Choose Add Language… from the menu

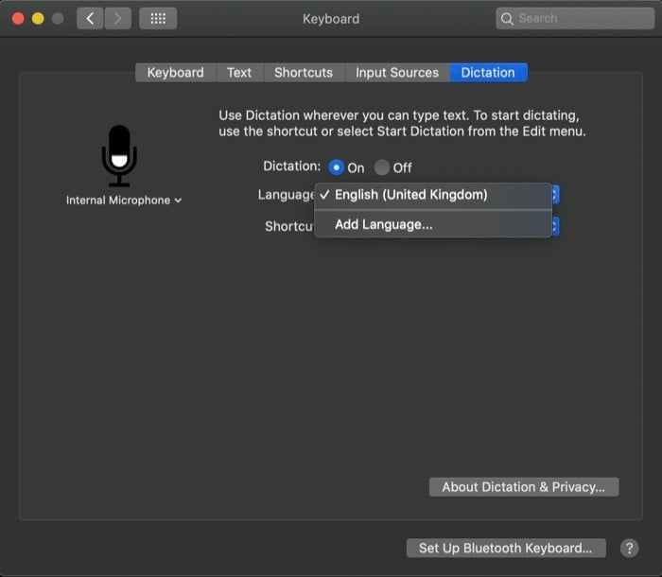(x=433, y=224)
